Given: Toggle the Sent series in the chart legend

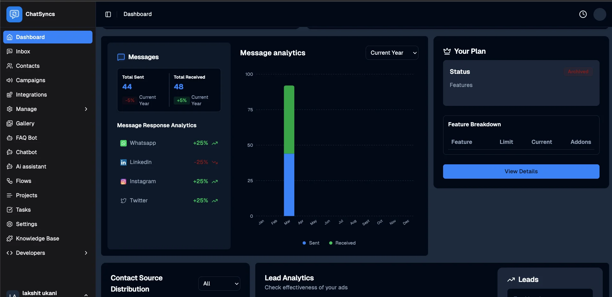Looking at the screenshot, I should coord(311,243).
